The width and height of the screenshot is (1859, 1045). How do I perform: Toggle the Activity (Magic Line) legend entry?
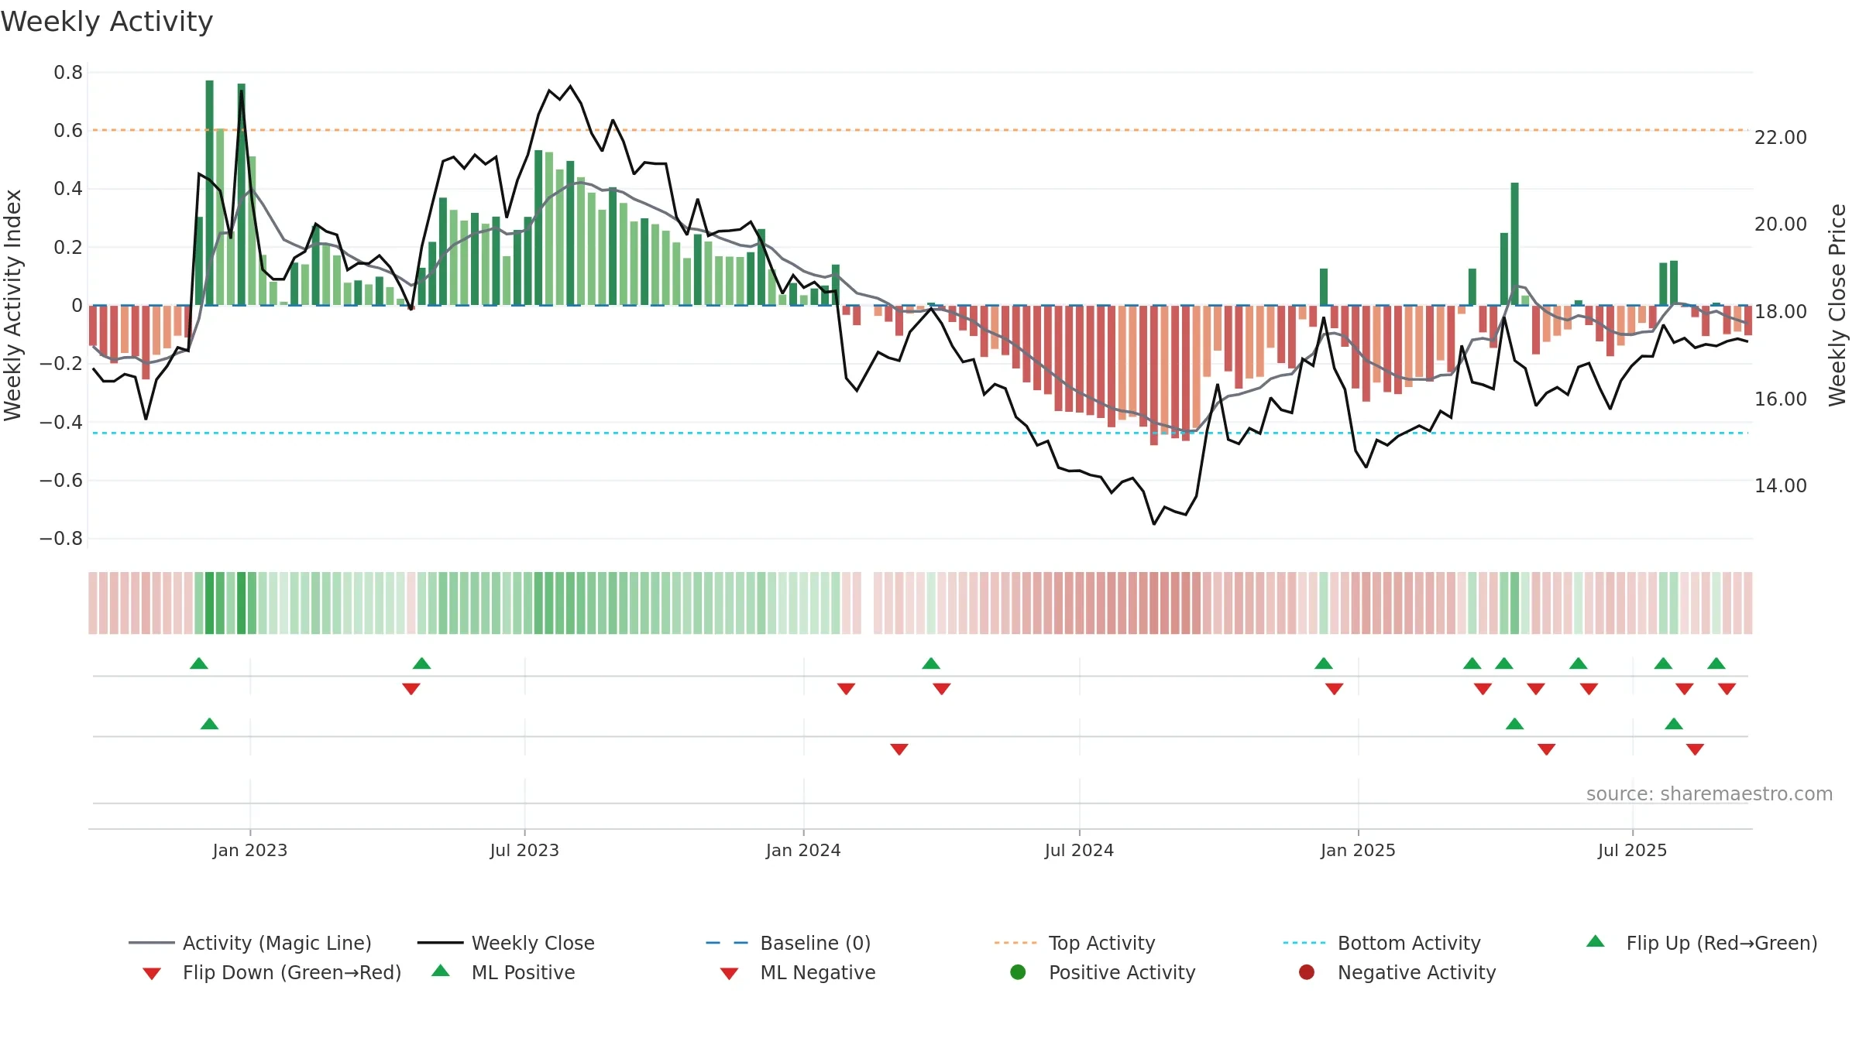(x=250, y=943)
